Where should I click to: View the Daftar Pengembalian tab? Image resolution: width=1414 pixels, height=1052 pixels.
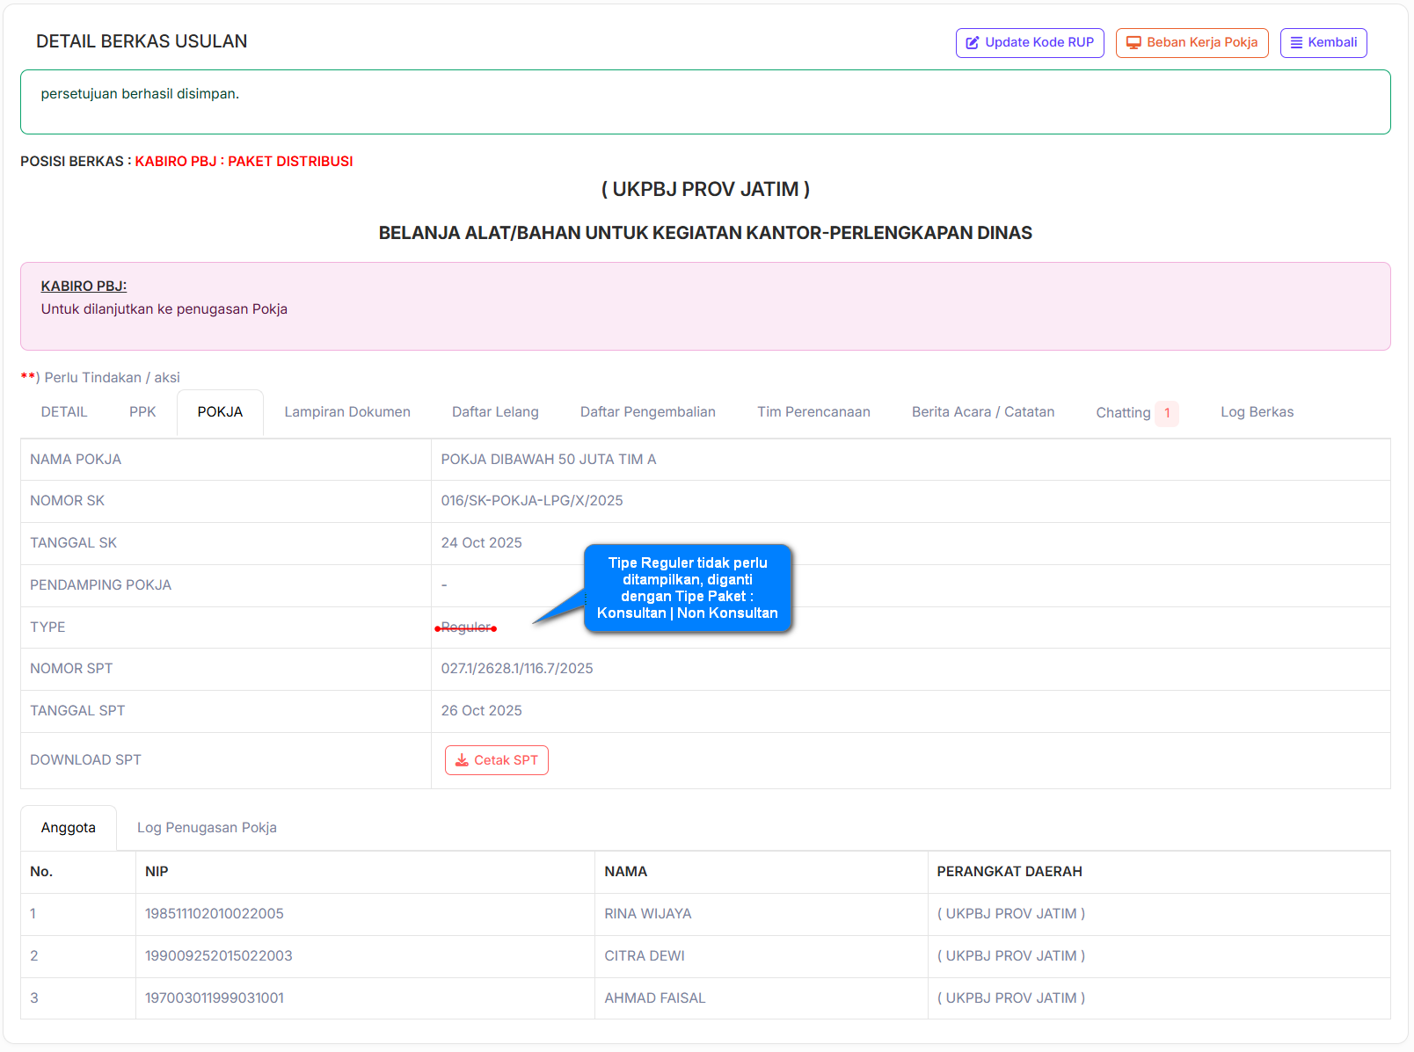pos(648,412)
